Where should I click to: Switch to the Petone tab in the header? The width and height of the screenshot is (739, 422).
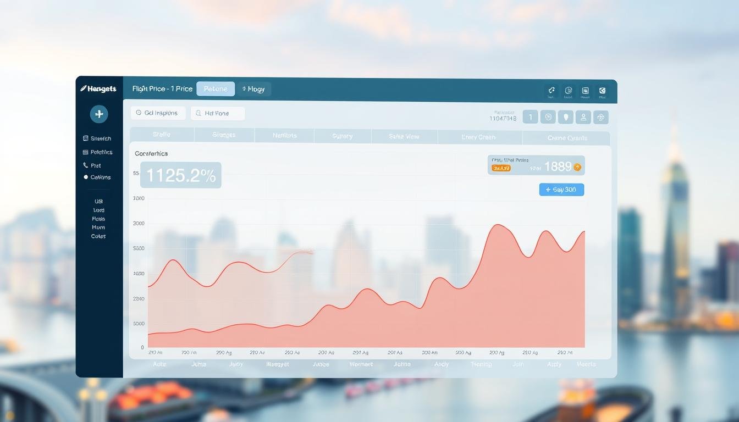(x=215, y=88)
